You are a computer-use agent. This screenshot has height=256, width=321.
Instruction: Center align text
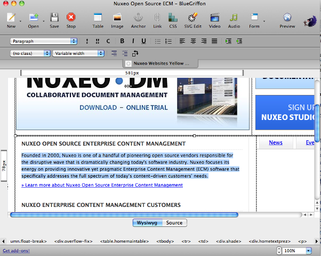(193, 41)
